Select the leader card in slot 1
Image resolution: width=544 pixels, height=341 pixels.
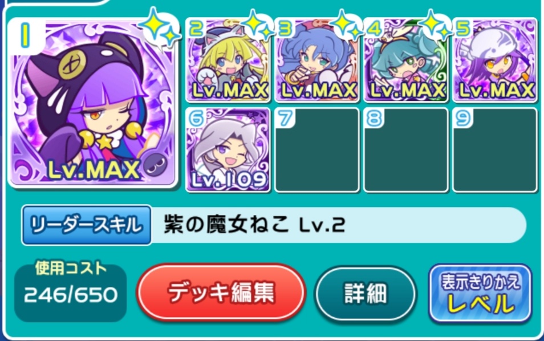point(93,103)
